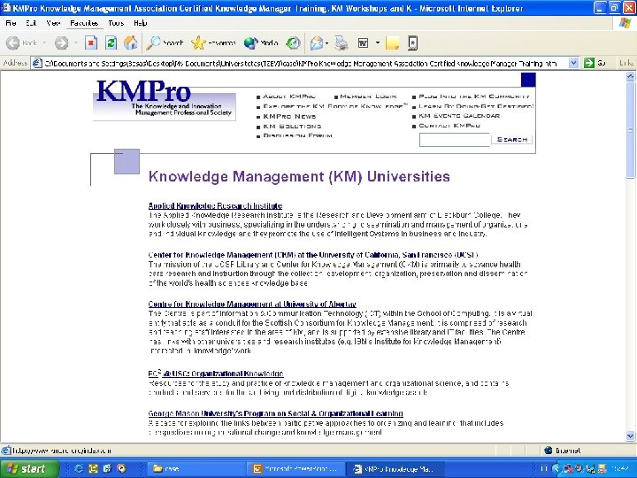Open the Tools menu
The height and width of the screenshot is (478, 637).
pos(116,23)
